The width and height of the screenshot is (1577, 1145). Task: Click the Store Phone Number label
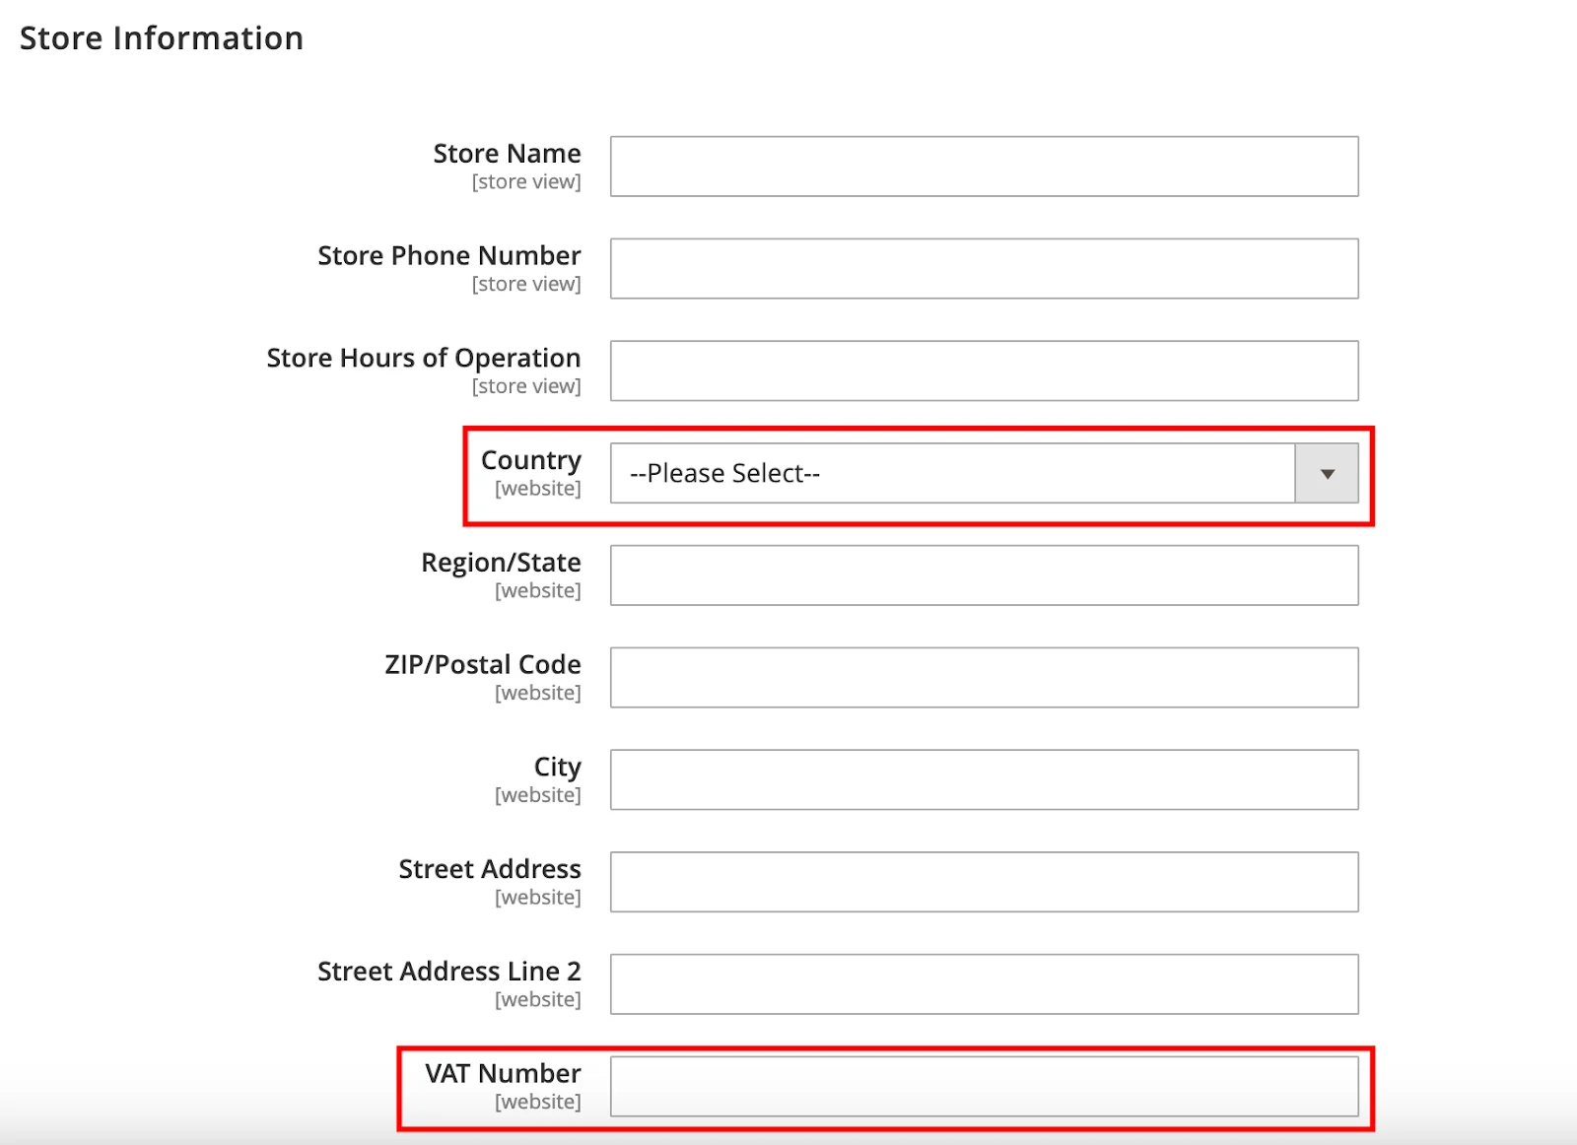(x=449, y=255)
